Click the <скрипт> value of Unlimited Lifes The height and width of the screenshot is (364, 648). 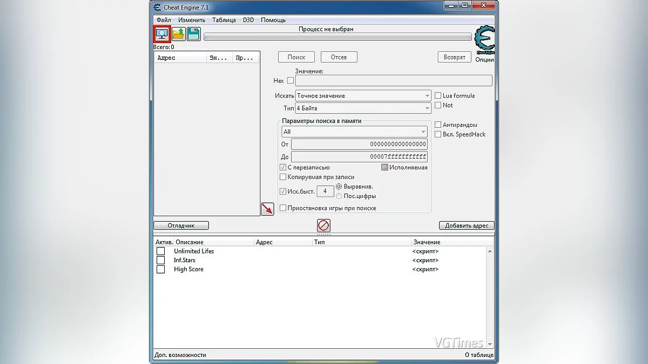coord(426,251)
